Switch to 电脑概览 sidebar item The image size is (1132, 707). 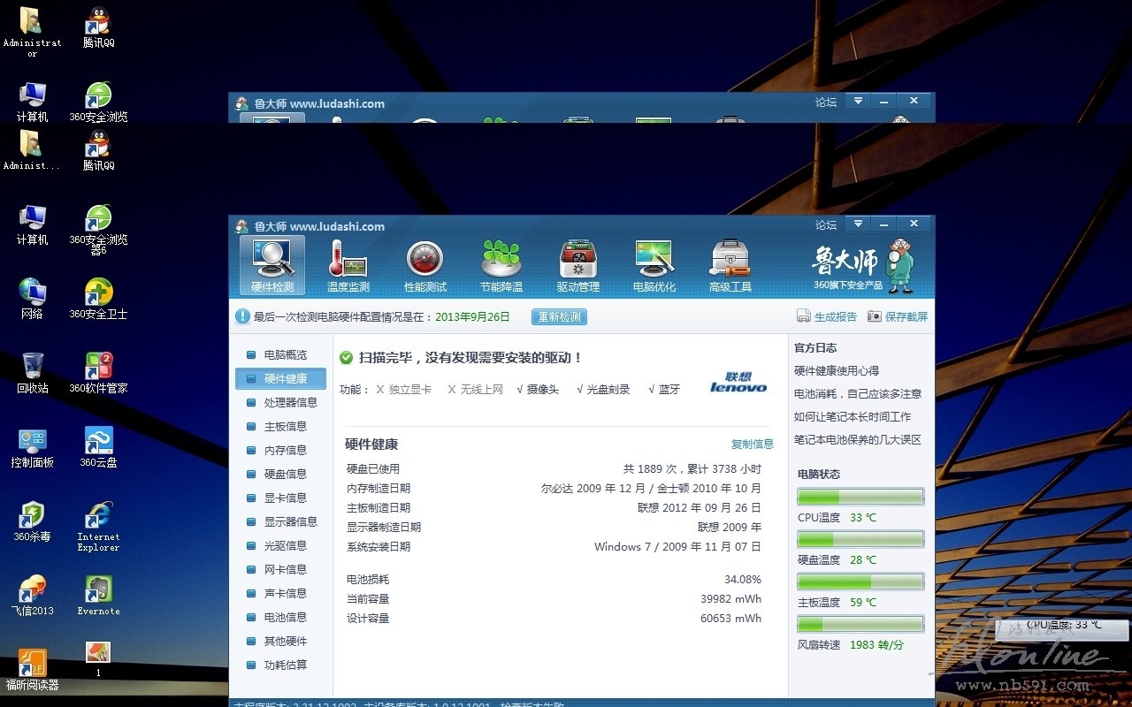click(285, 354)
